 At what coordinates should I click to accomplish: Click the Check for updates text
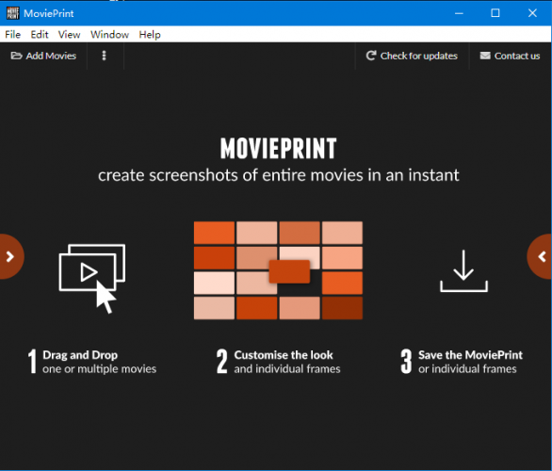click(x=419, y=56)
